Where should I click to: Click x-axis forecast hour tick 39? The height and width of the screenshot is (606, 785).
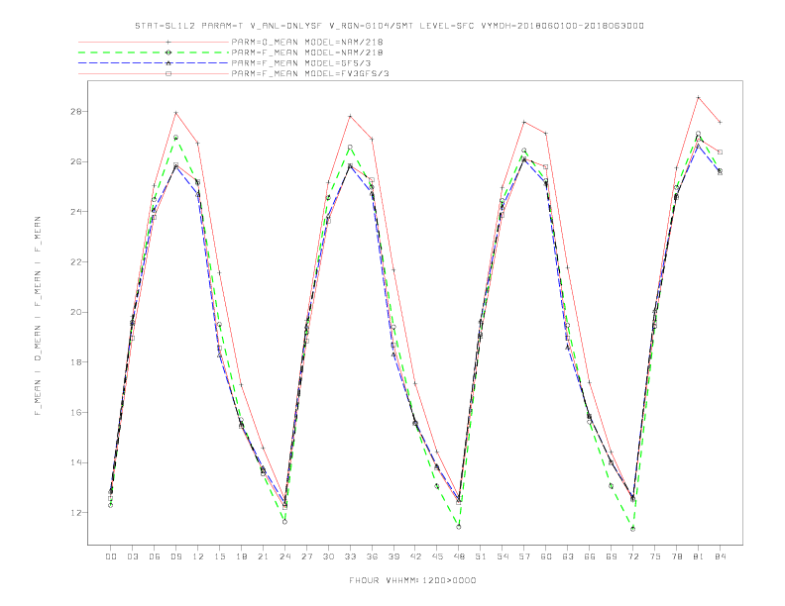pyautogui.click(x=393, y=556)
